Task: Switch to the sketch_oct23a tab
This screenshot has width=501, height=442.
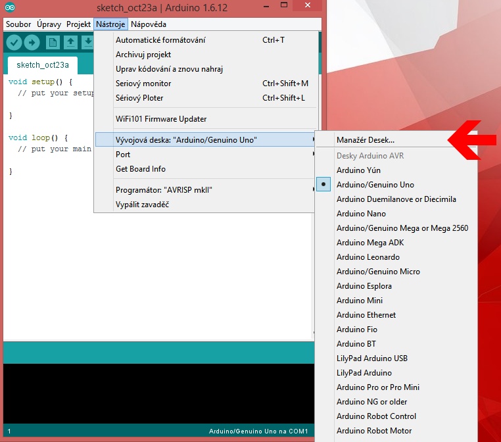Action: (x=43, y=65)
